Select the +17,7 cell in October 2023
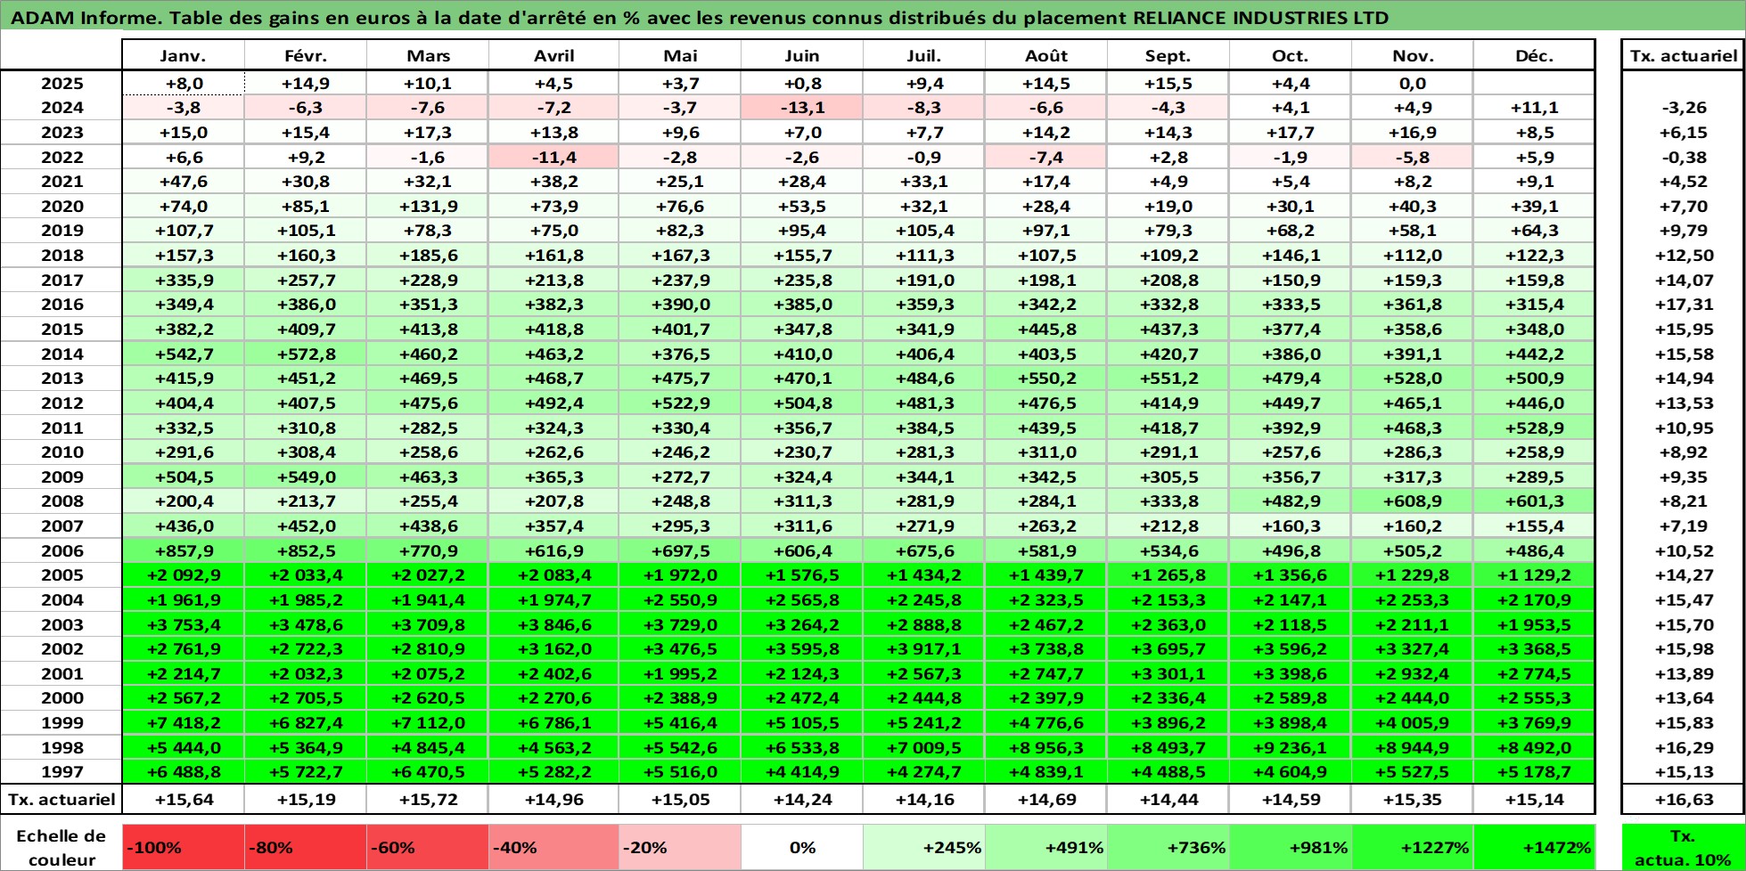Screen dimensions: 1746x871 [1291, 133]
